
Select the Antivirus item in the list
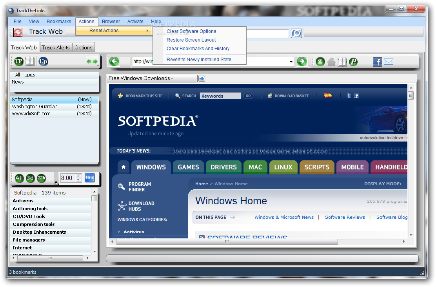coord(51,201)
